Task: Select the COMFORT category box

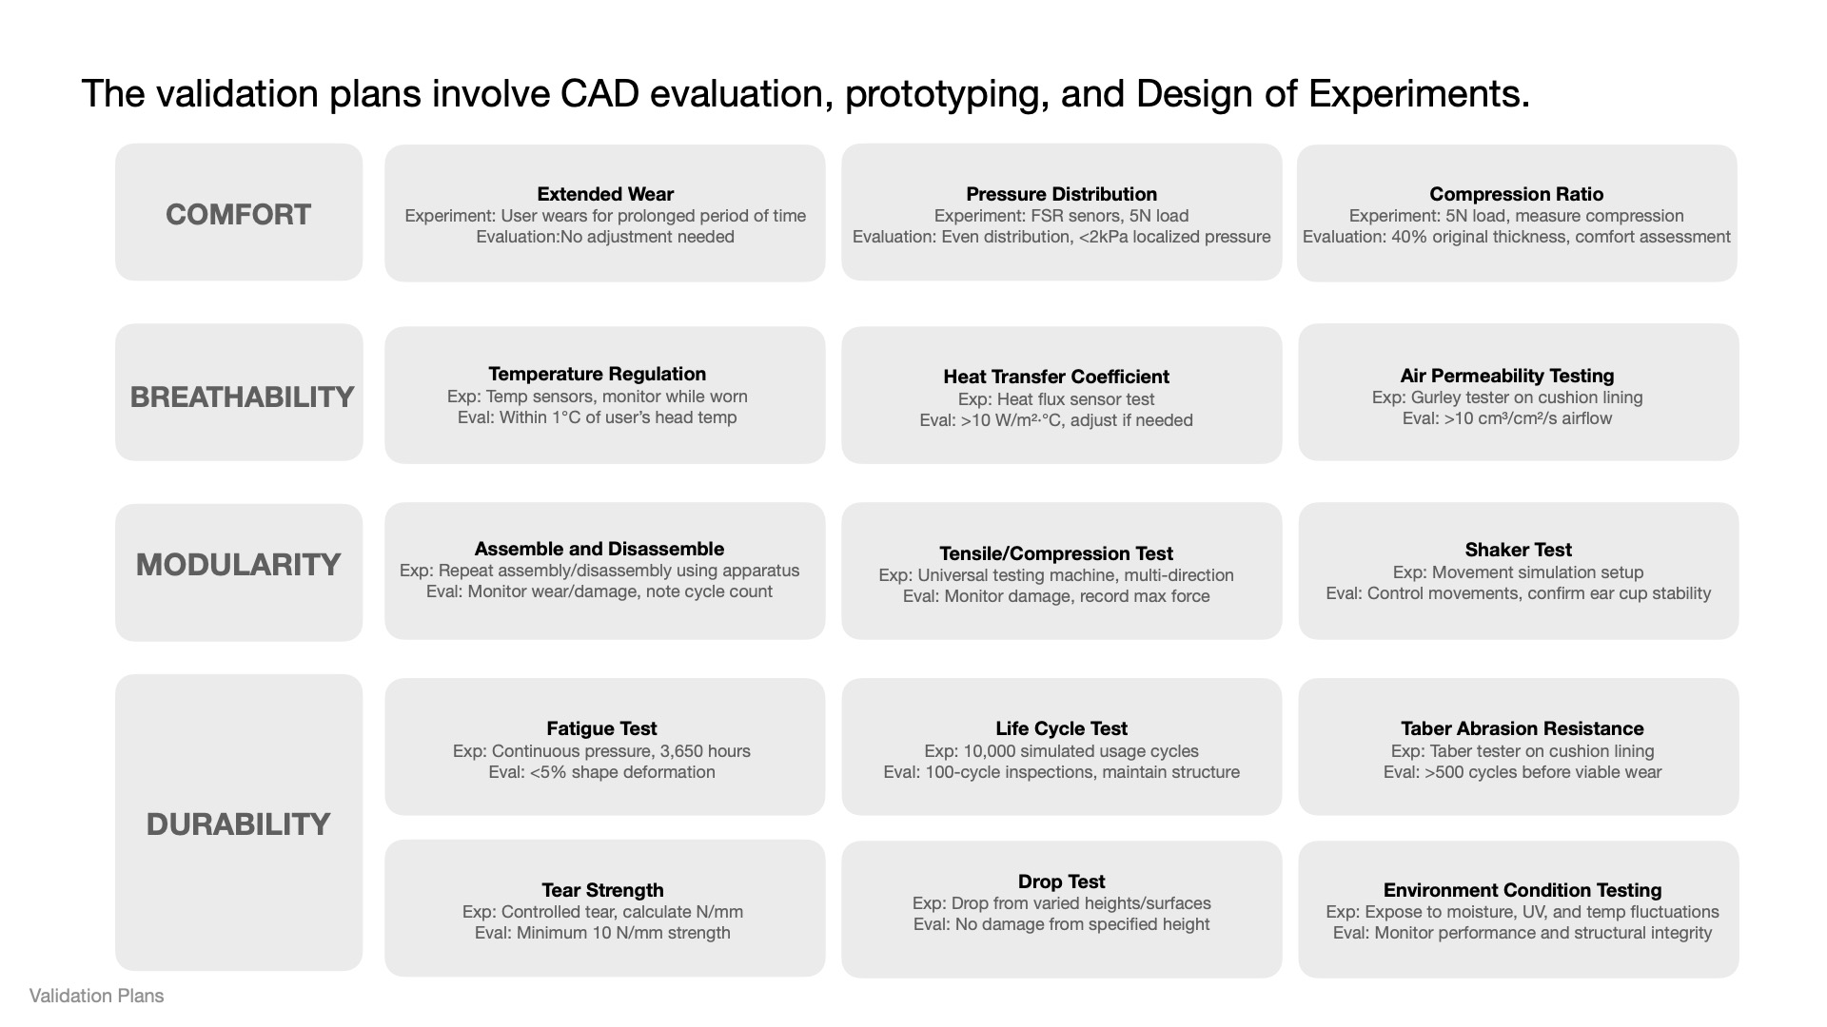Action: 239,213
